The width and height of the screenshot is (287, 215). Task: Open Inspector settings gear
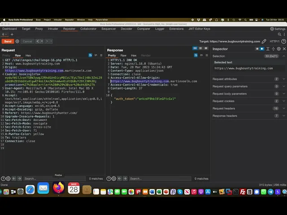pos(279,49)
